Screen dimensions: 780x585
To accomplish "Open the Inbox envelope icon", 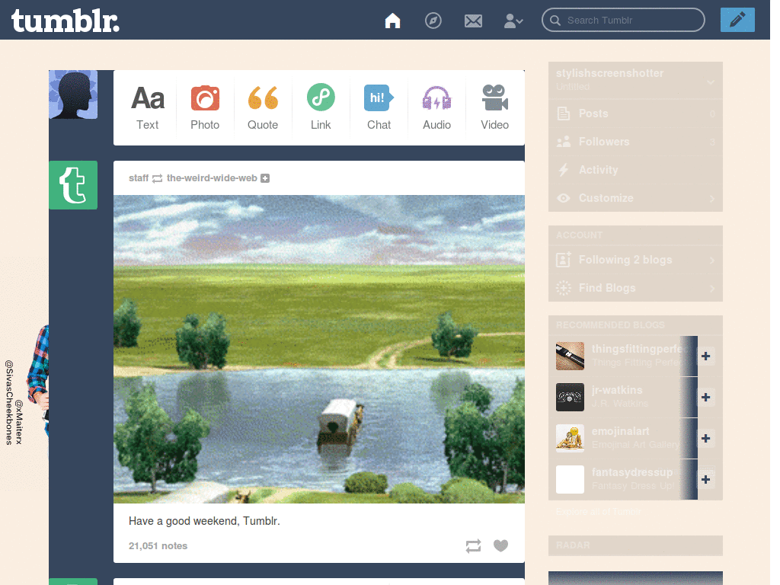I will point(473,21).
